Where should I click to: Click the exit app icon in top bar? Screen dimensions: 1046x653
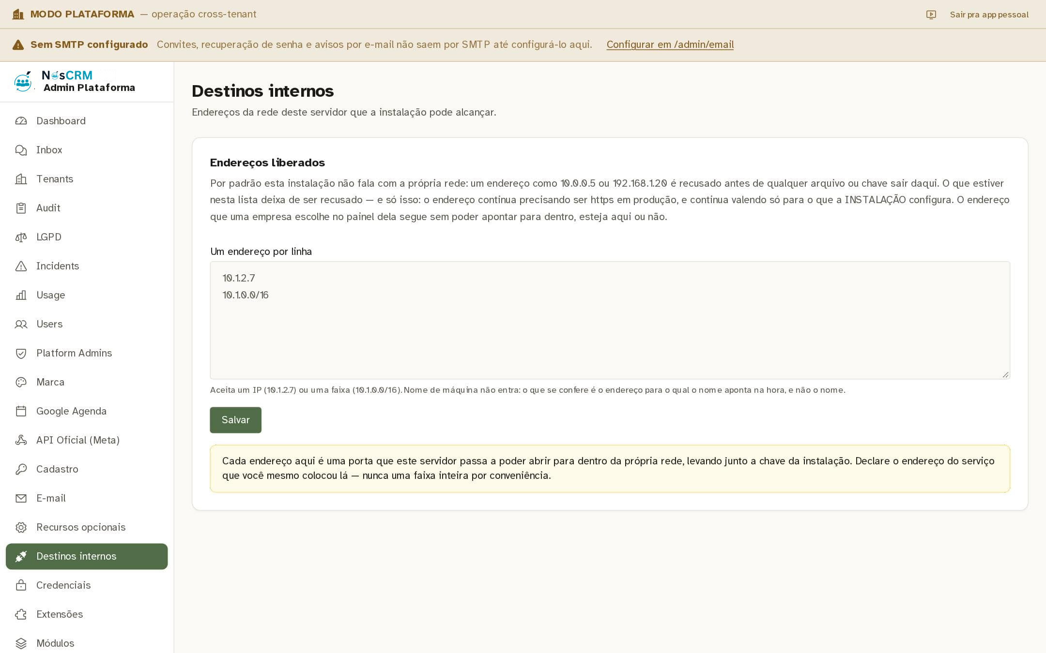931,15
